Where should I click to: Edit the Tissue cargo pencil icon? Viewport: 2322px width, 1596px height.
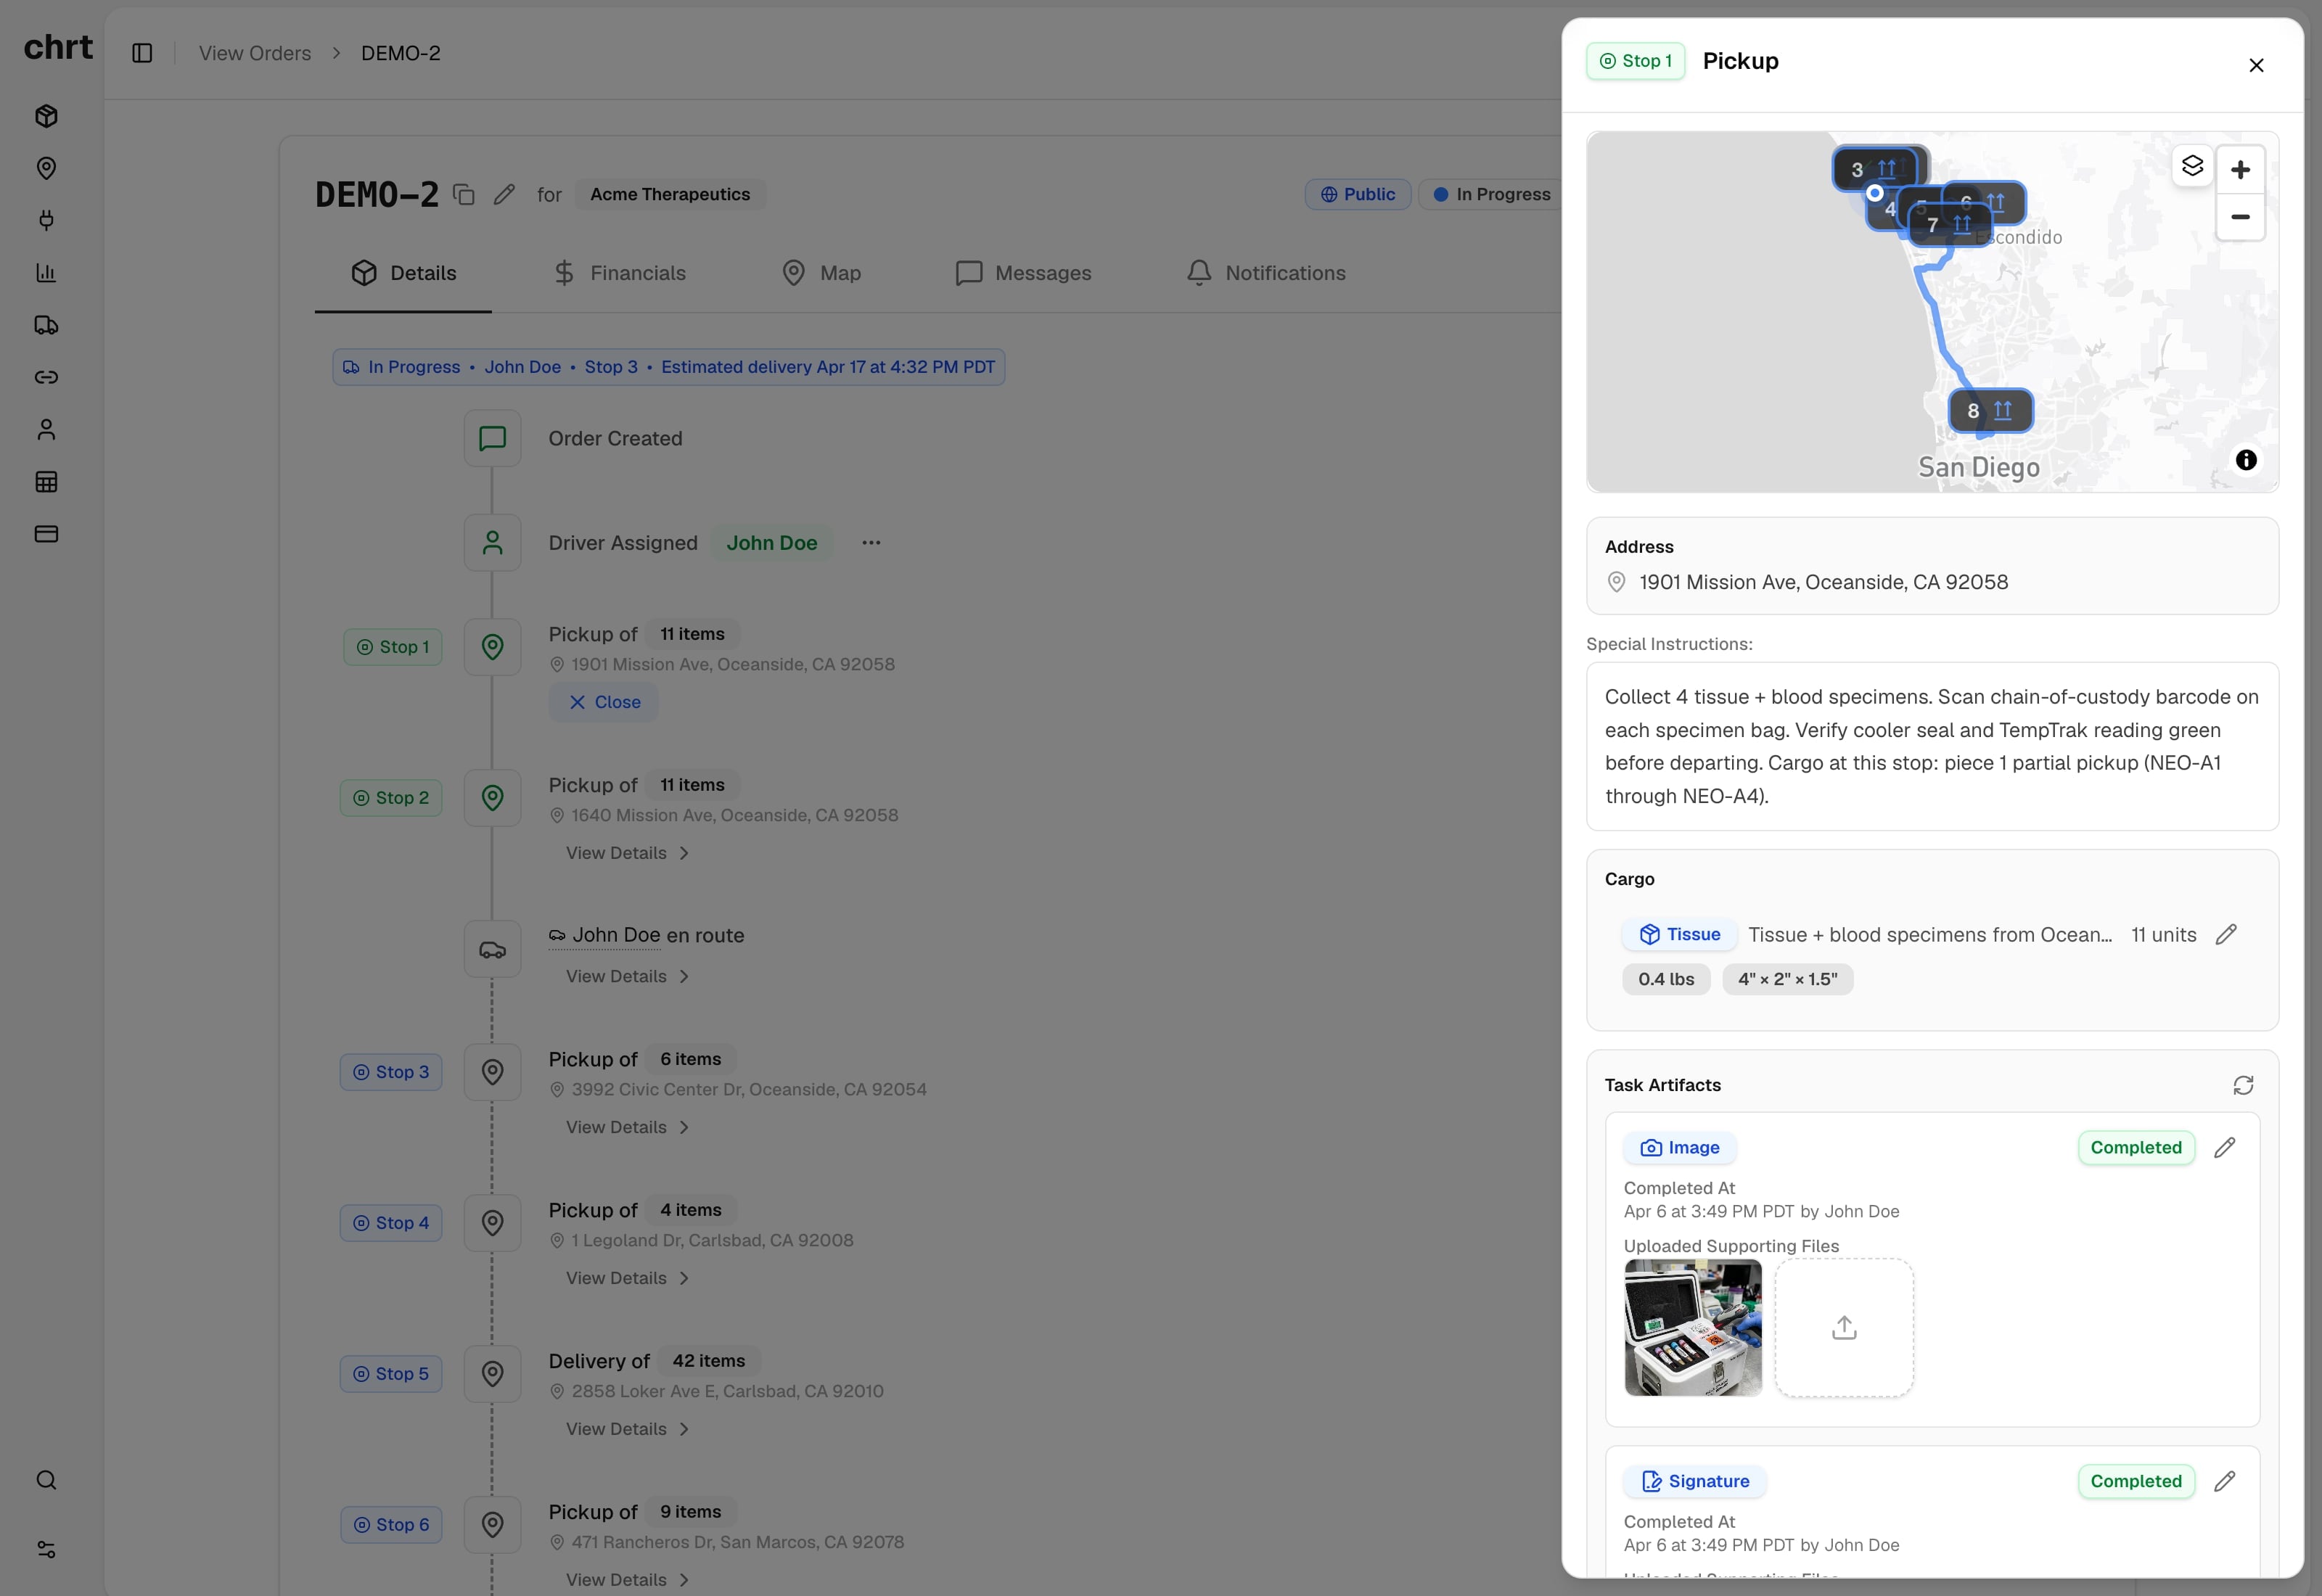pyautogui.click(x=2226, y=934)
